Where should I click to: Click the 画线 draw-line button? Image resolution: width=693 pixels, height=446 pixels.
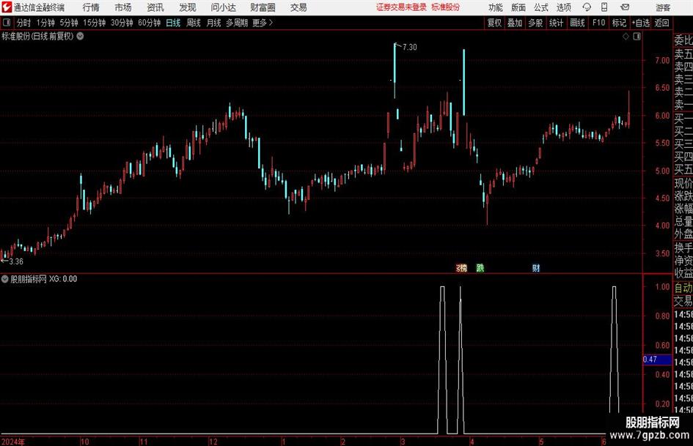click(x=577, y=23)
